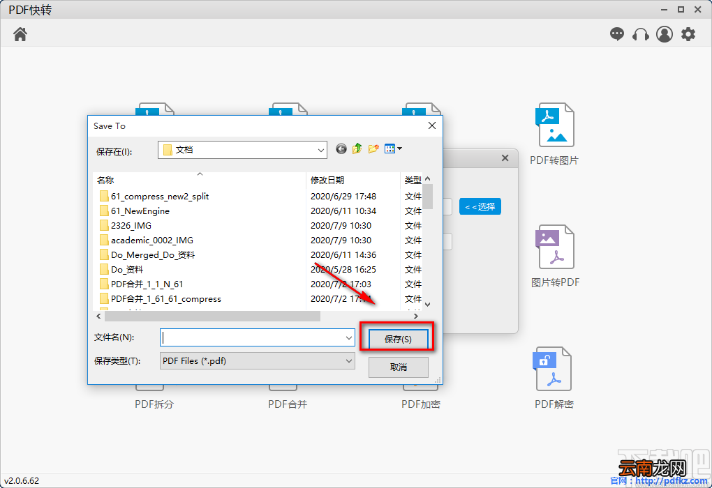Image resolution: width=712 pixels, height=488 pixels.
Task: Select folder 2326_IMG
Action: click(126, 225)
